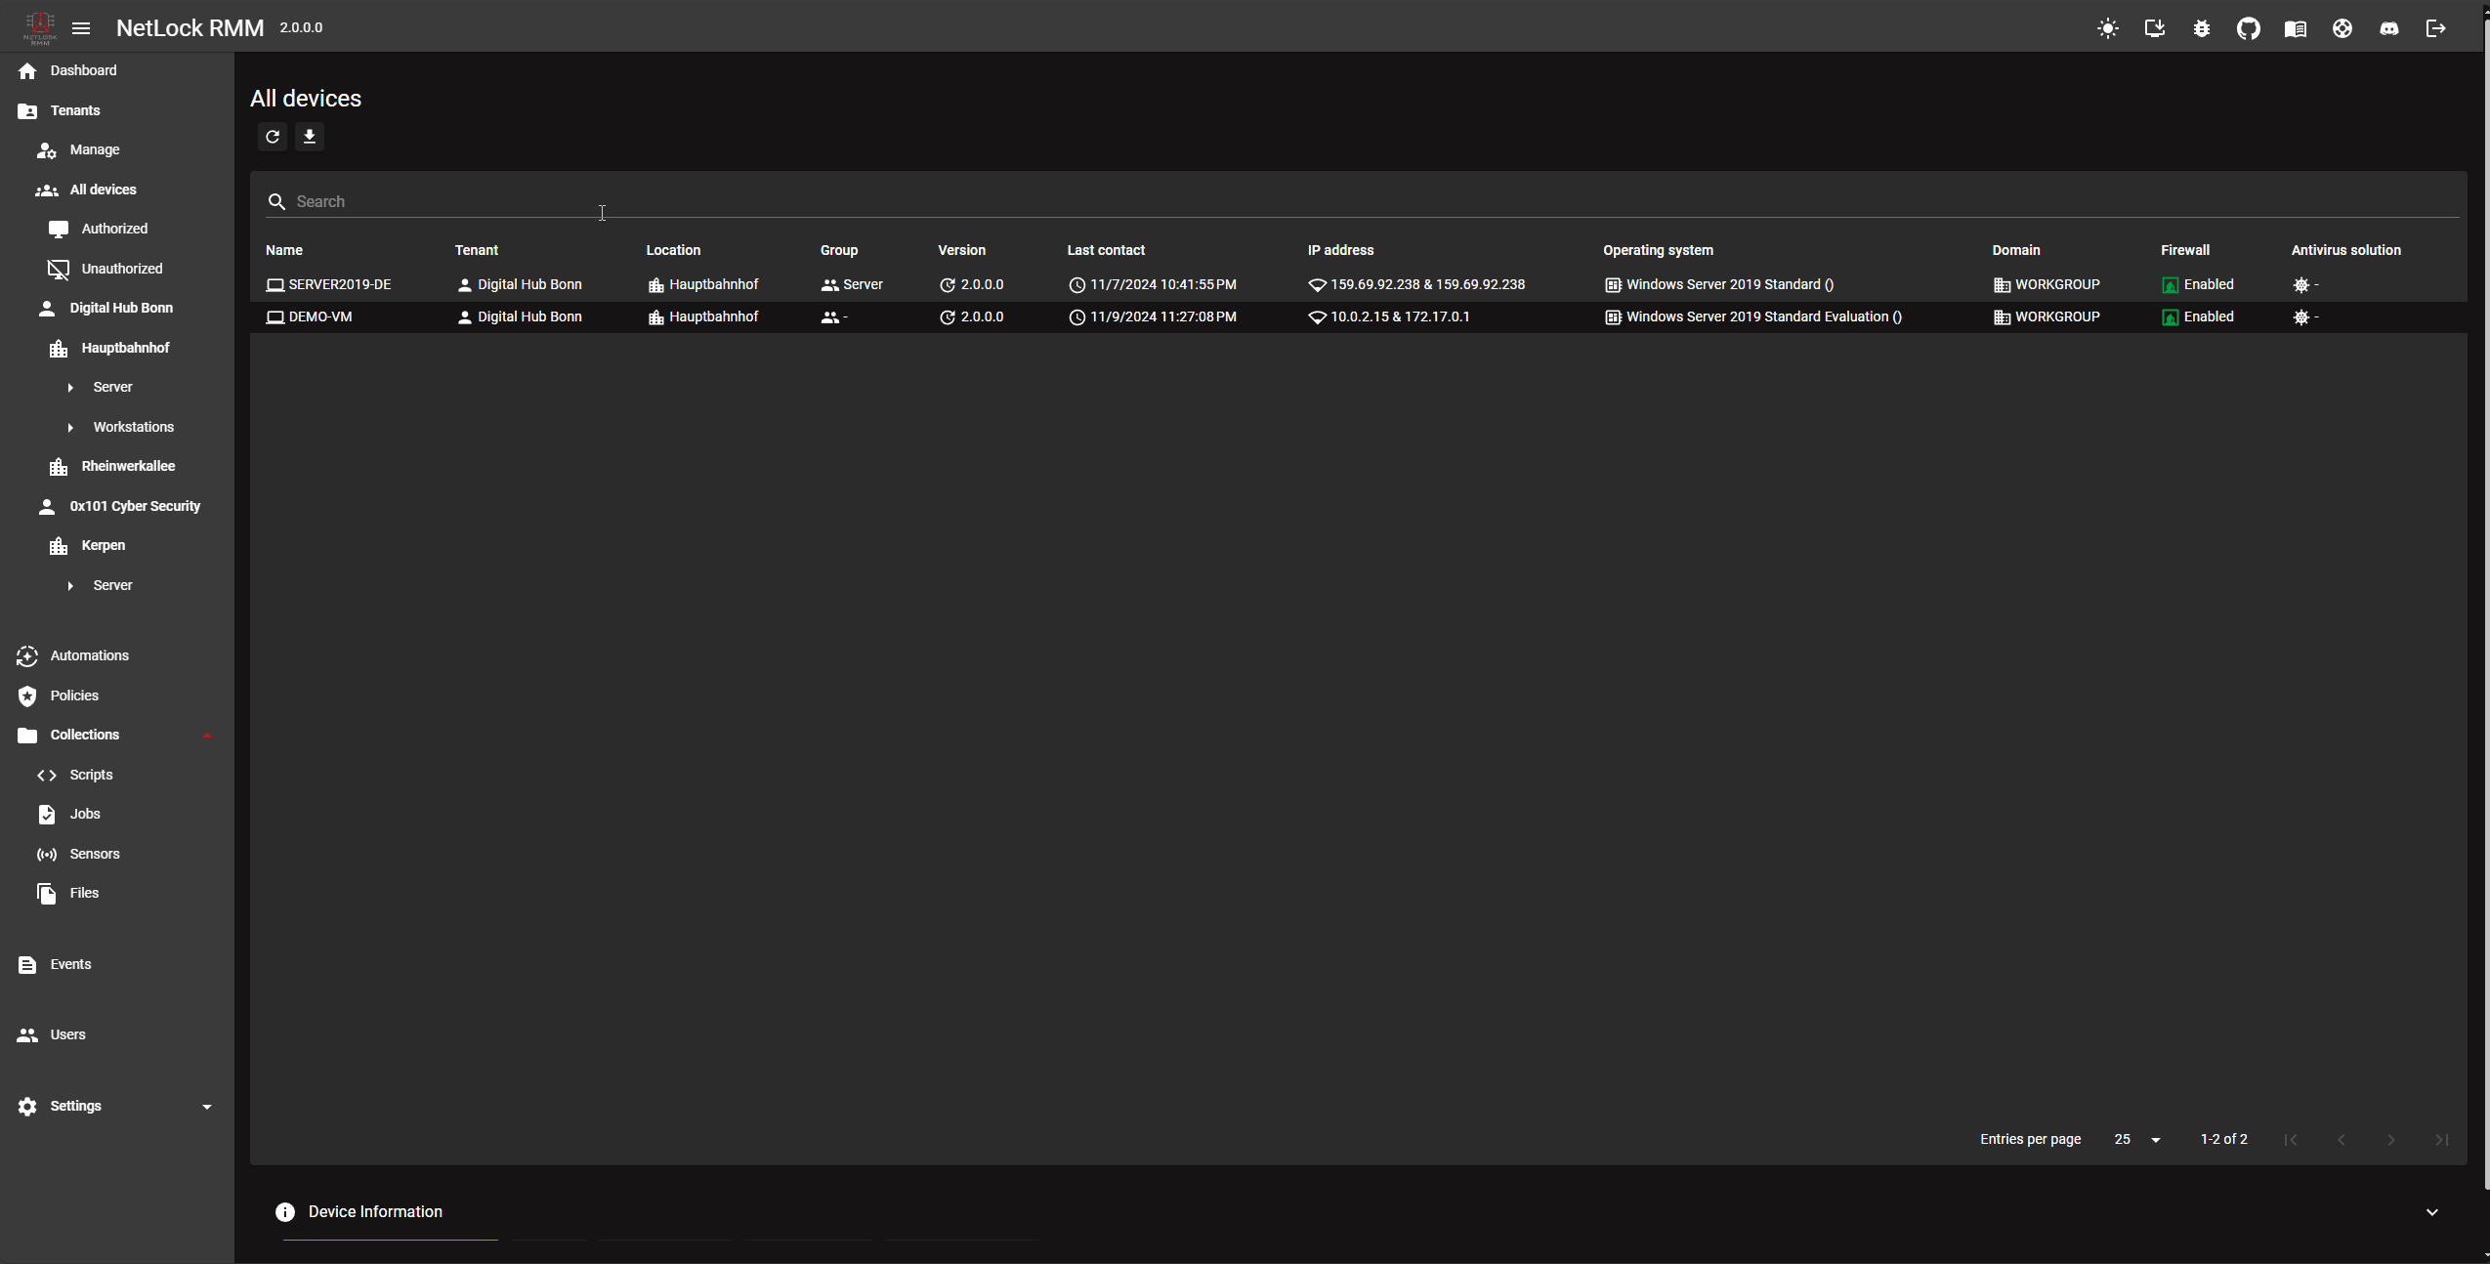
Task: Click the export download table button
Action: tap(310, 137)
